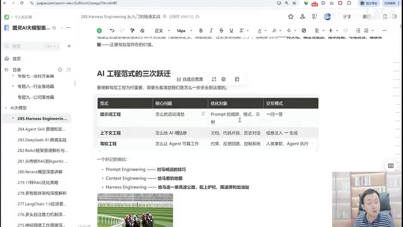
Task: Click the collapse all tree icon
Action: click(x=69, y=70)
